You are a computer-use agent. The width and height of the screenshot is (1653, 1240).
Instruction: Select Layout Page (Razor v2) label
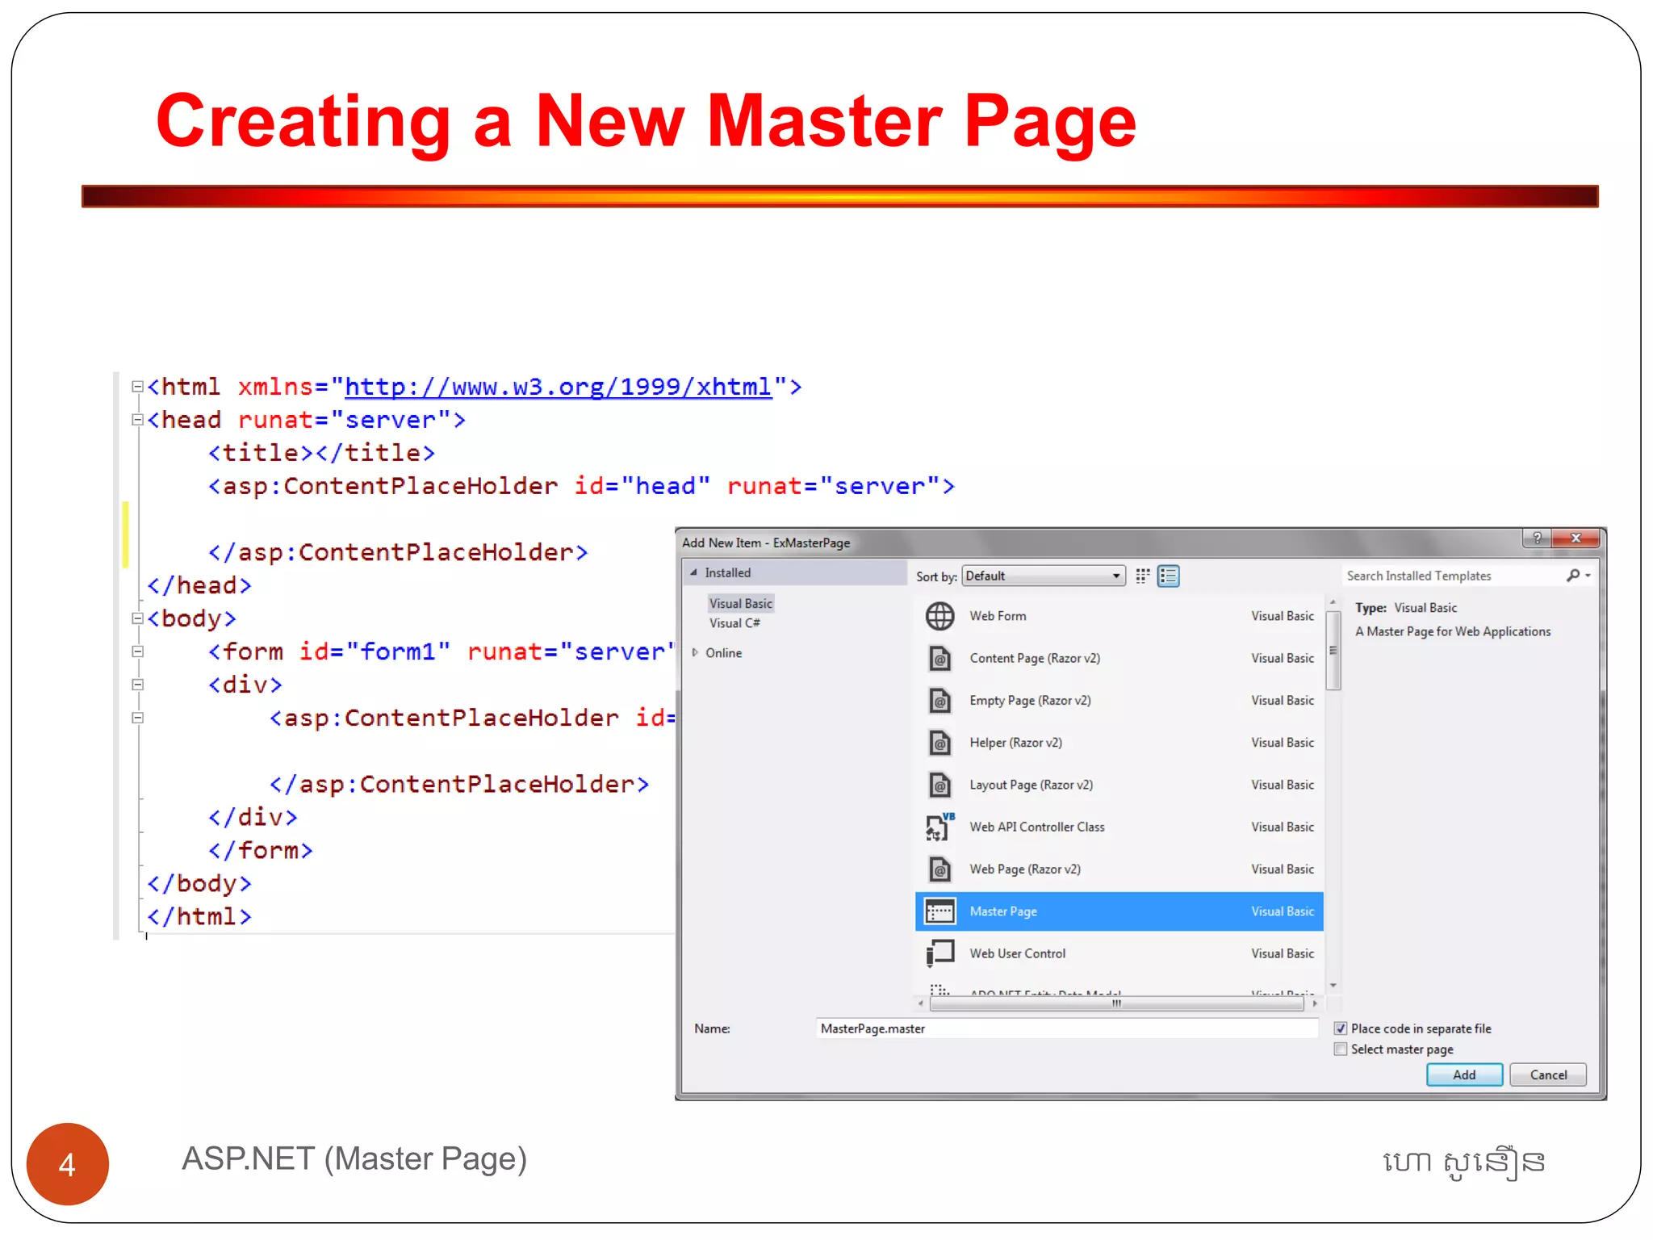1032,785
